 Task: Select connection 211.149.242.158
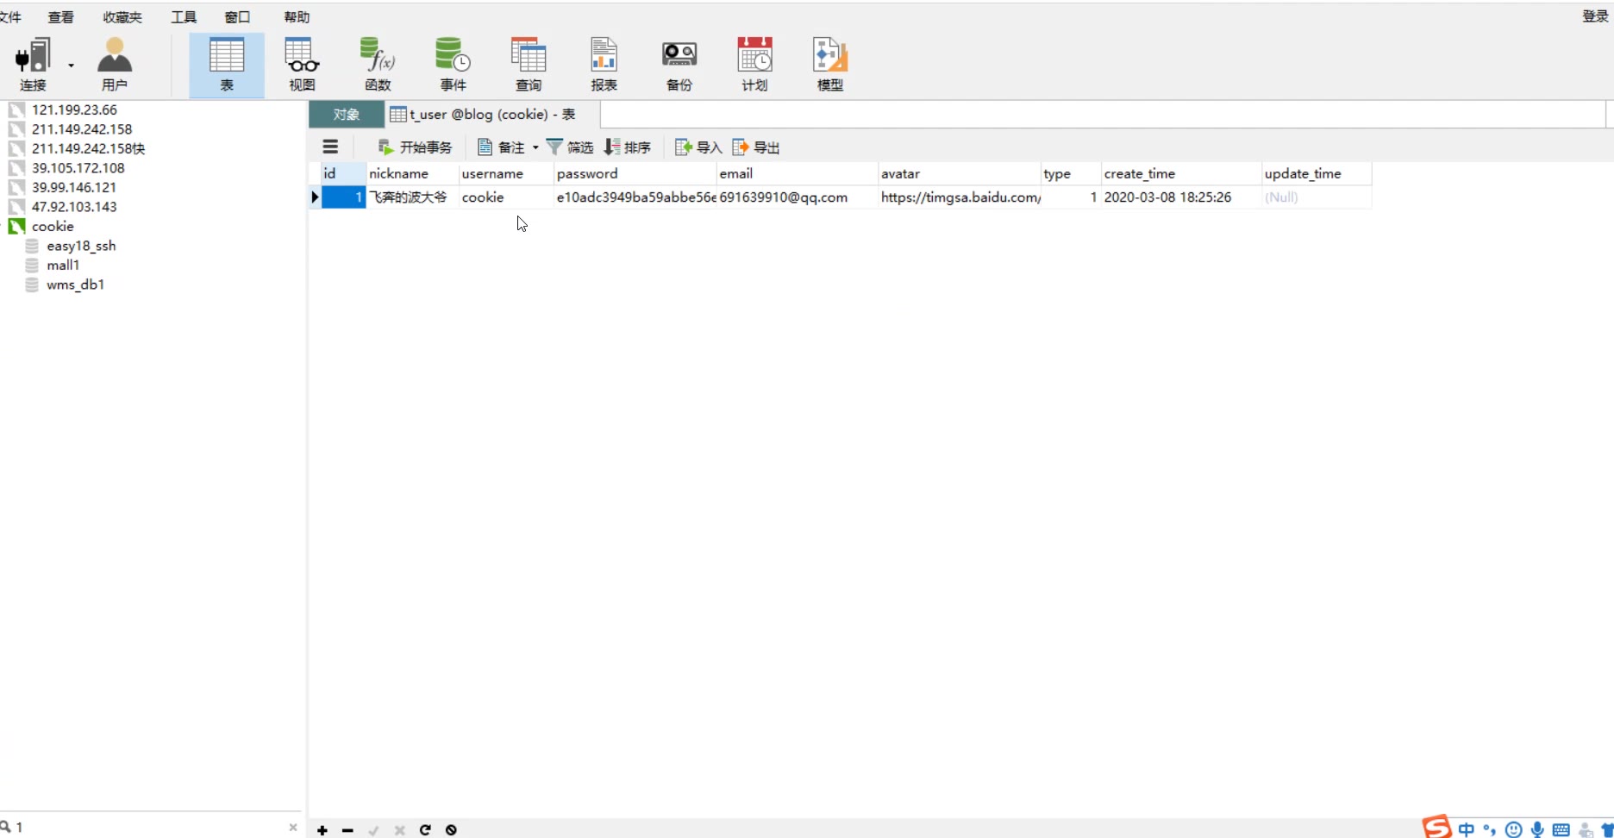(82, 129)
